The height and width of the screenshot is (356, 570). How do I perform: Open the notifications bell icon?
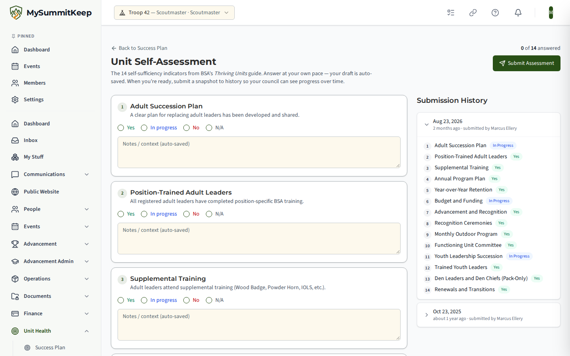[x=518, y=13]
